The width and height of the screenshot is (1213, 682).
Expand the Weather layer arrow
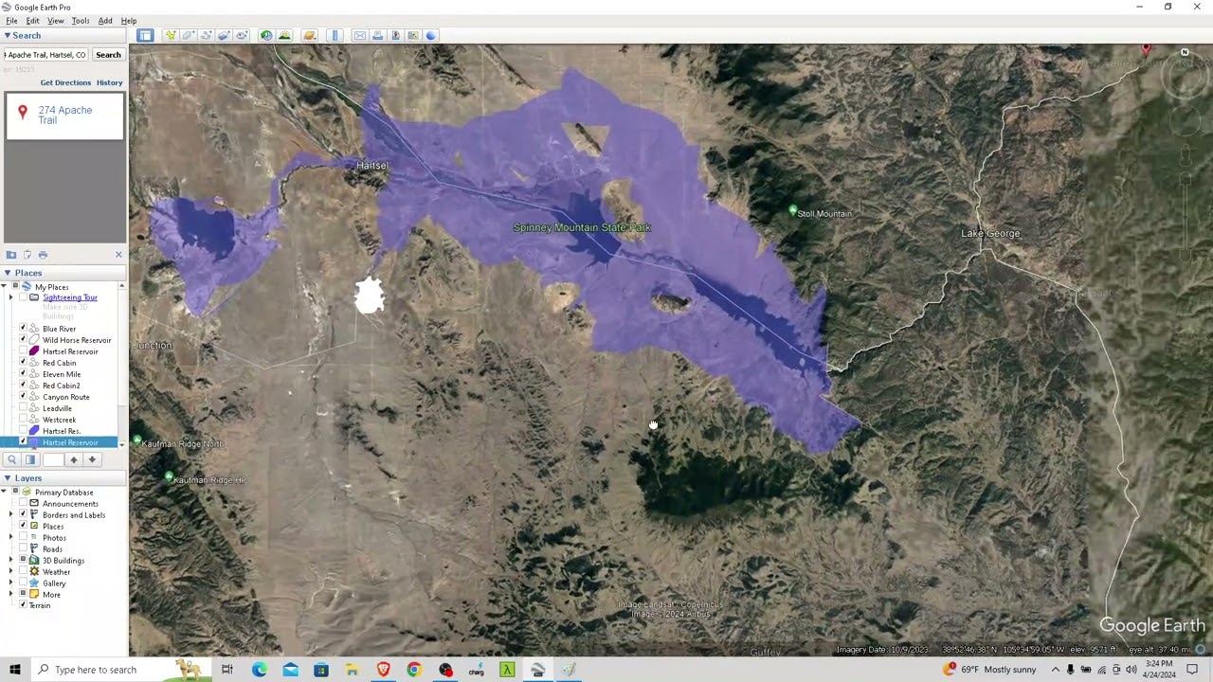(x=10, y=572)
